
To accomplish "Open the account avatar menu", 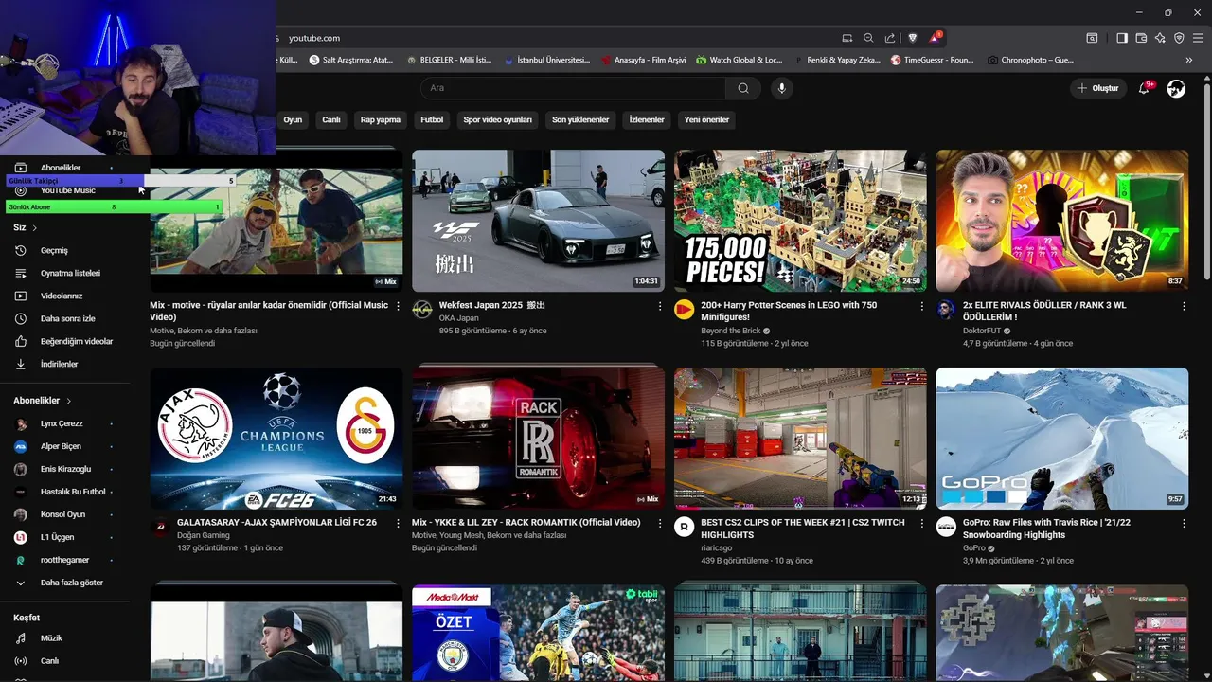I will point(1176,88).
